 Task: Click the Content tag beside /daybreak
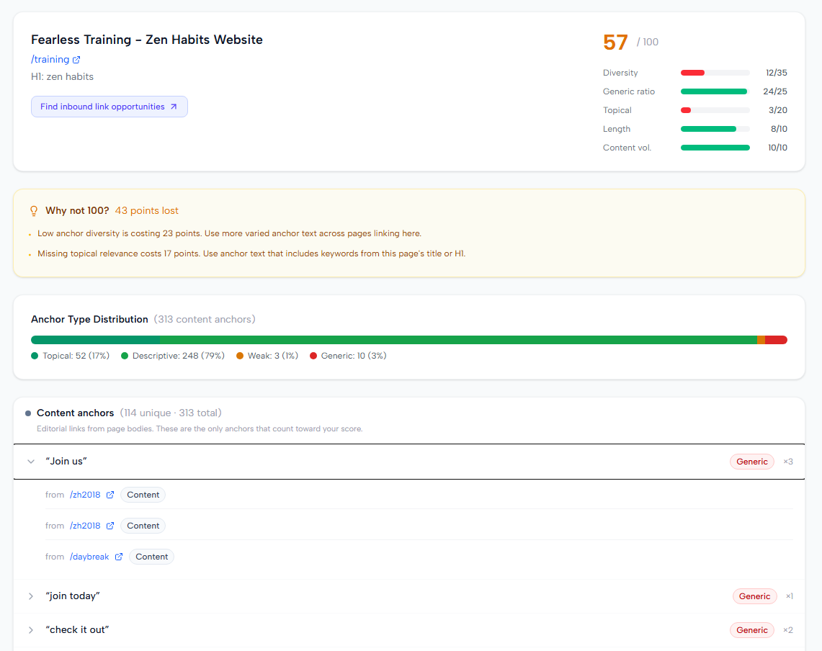tap(151, 557)
